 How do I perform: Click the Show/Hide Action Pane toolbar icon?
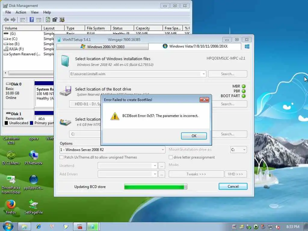click(x=39, y=20)
